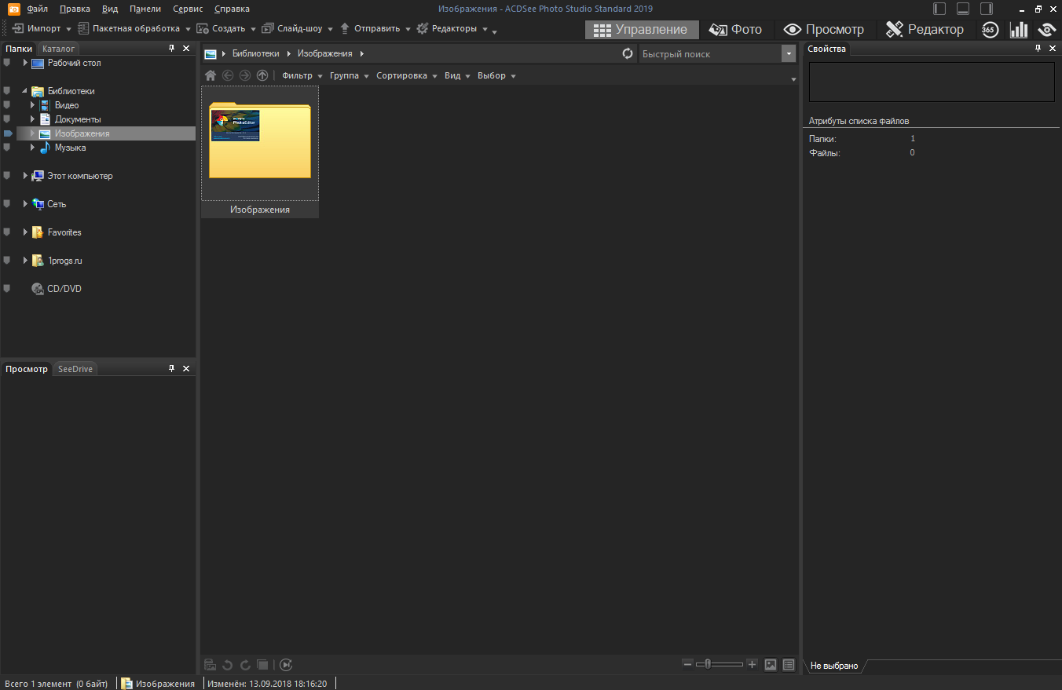
Task: Close the Preview pane
Action: tap(186, 368)
